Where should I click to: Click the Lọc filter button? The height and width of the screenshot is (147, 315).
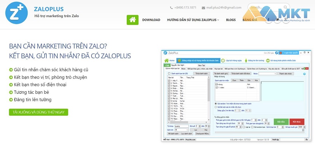click(x=197, y=130)
